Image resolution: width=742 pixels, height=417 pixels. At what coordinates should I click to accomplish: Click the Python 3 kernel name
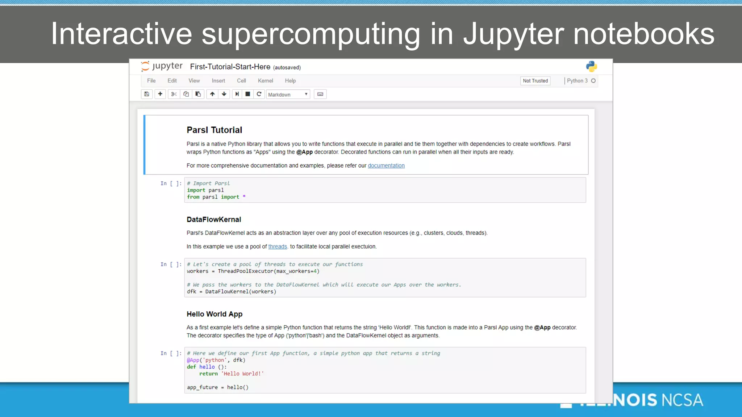[x=577, y=81]
